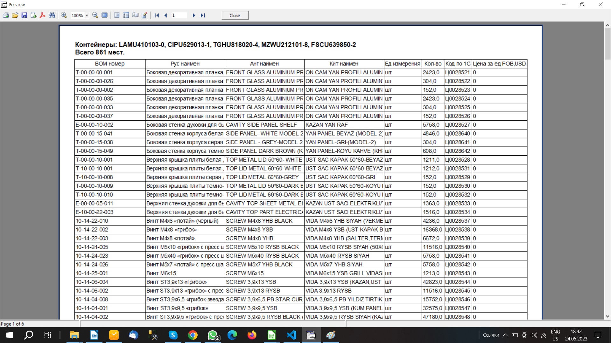Toggle the thumbnails panel icon
Screen dimensions: 611x343
(126, 15)
